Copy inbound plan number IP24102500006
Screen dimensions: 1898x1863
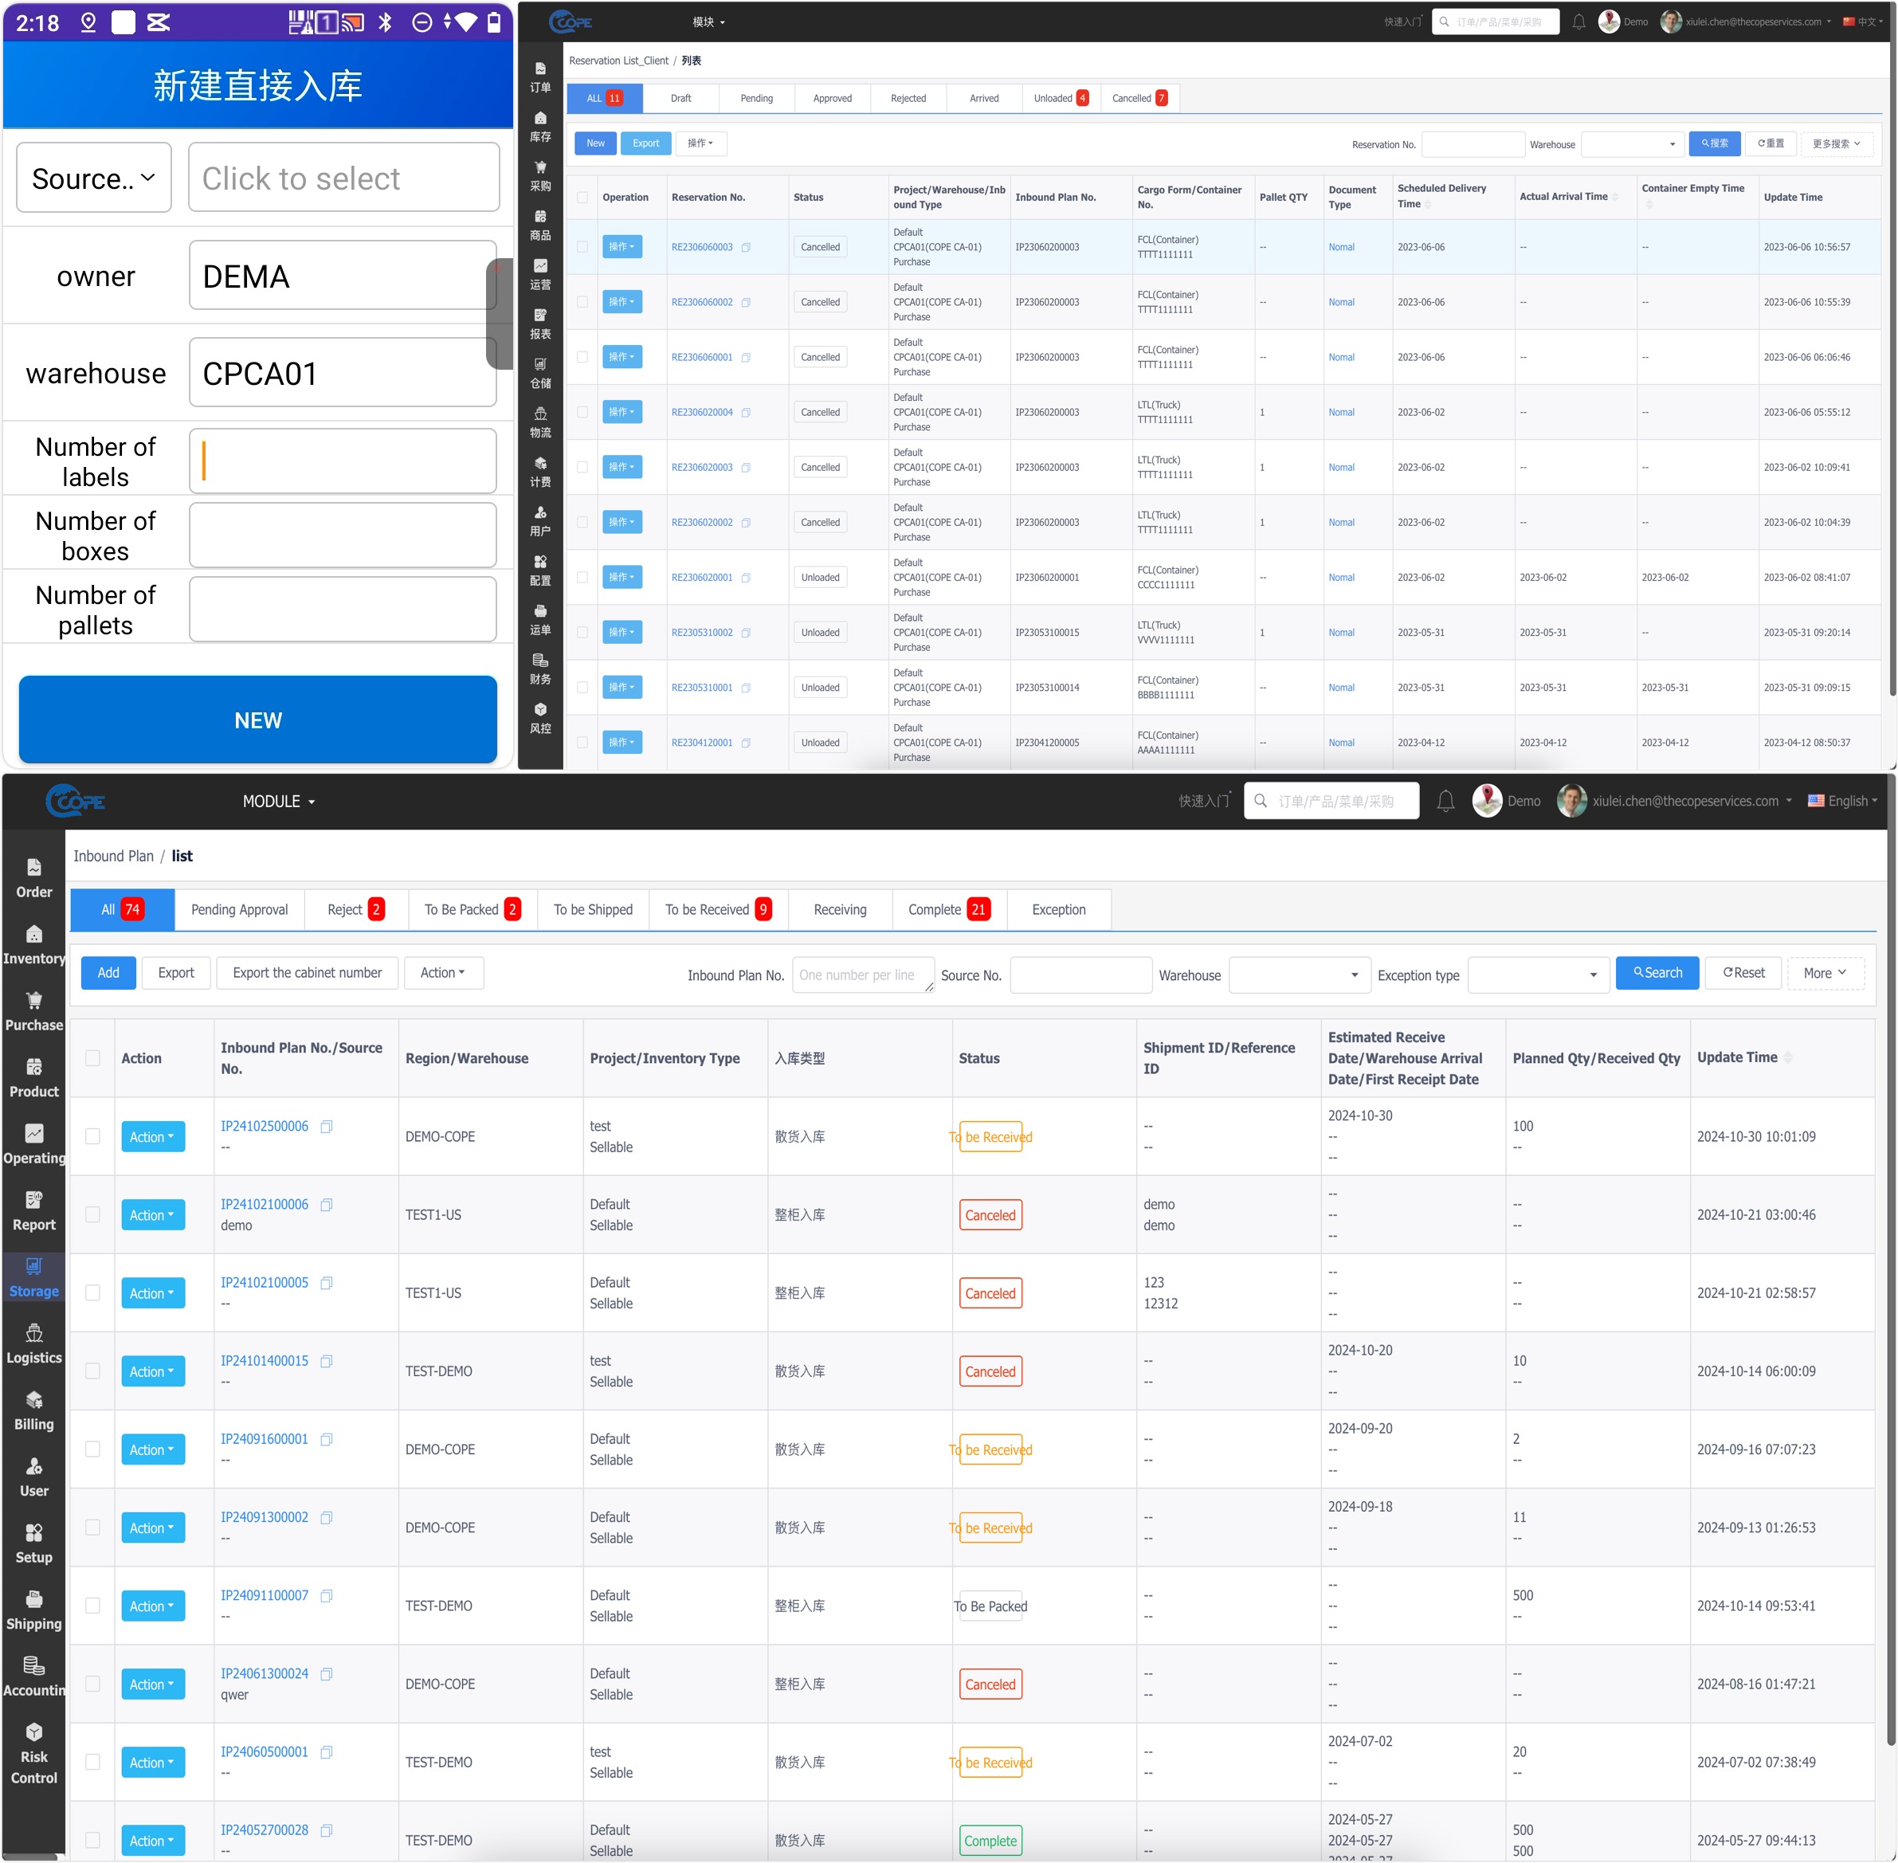pos(327,1128)
